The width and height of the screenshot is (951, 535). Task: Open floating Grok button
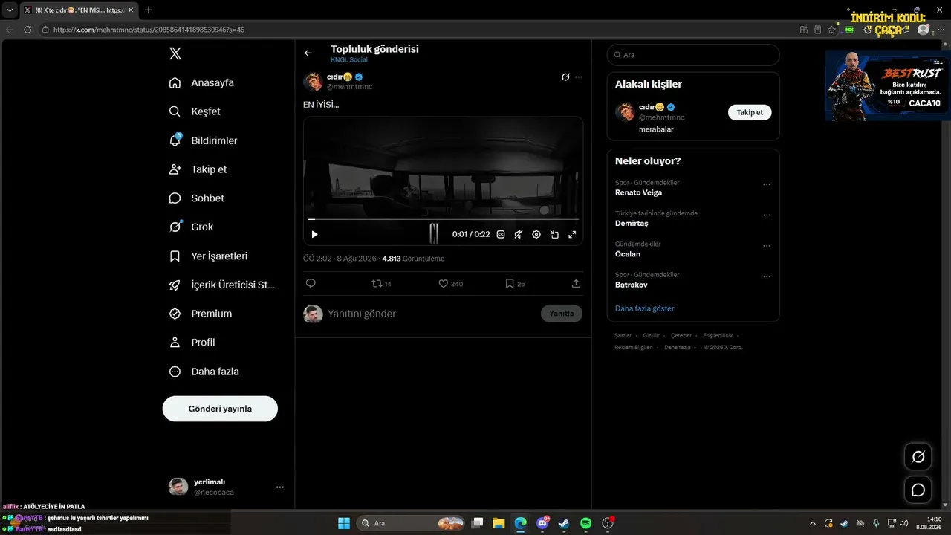(x=918, y=456)
